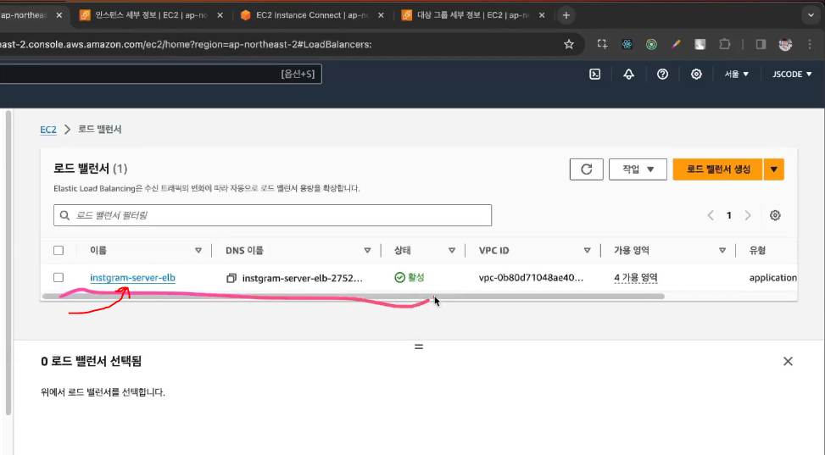Click the split panel resize handle

tap(419, 347)
